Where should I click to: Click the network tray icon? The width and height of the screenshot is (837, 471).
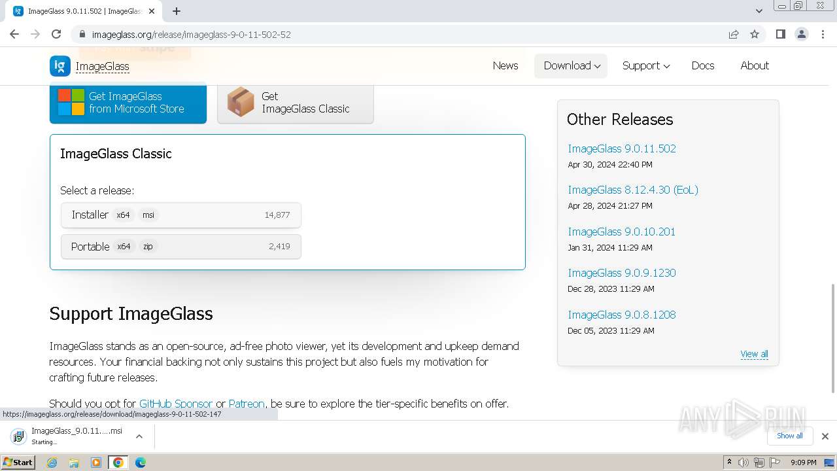click(x=759, y=462)
